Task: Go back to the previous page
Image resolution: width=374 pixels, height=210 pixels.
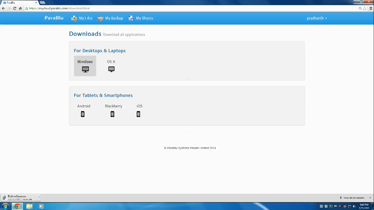Action: click(x=4, y=8)
